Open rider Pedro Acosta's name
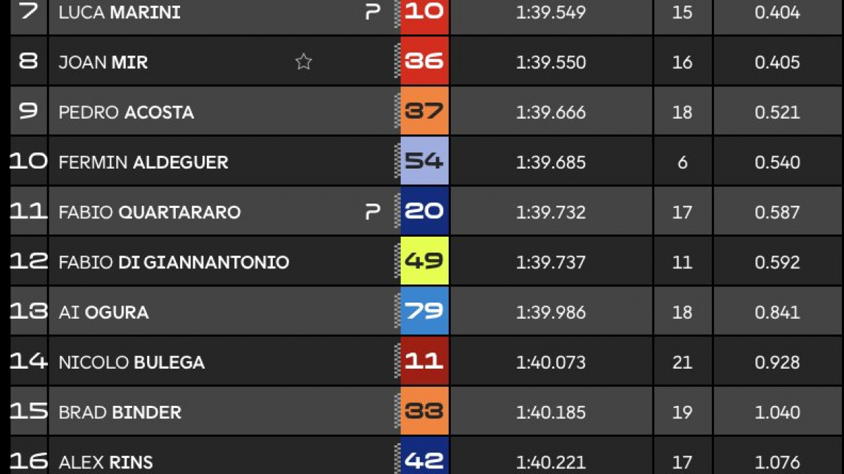The height and width of the screenshot is (474, 844). point(126,112)
